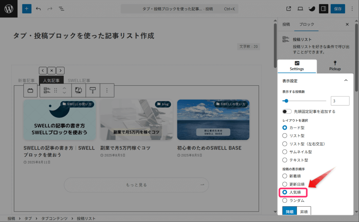359x222 pixels.
Task: Select the parent tab block icon
Action: click(31, 91)
